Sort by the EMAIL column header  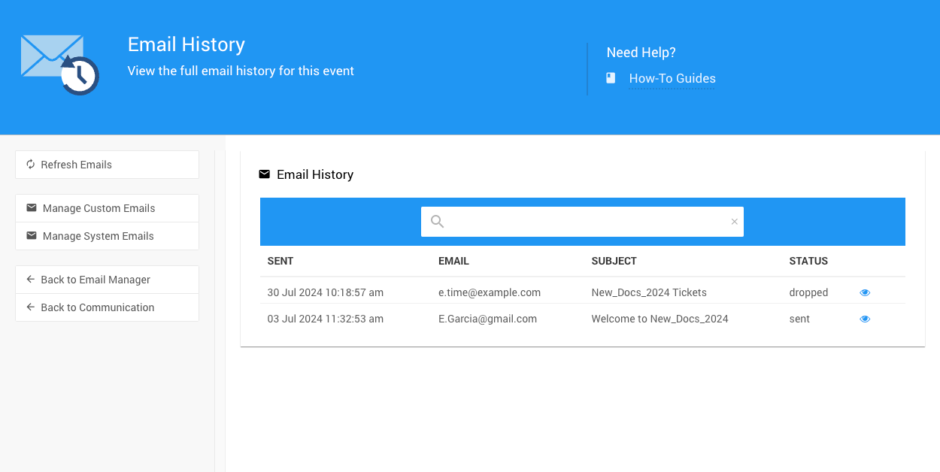coord(453,261)
